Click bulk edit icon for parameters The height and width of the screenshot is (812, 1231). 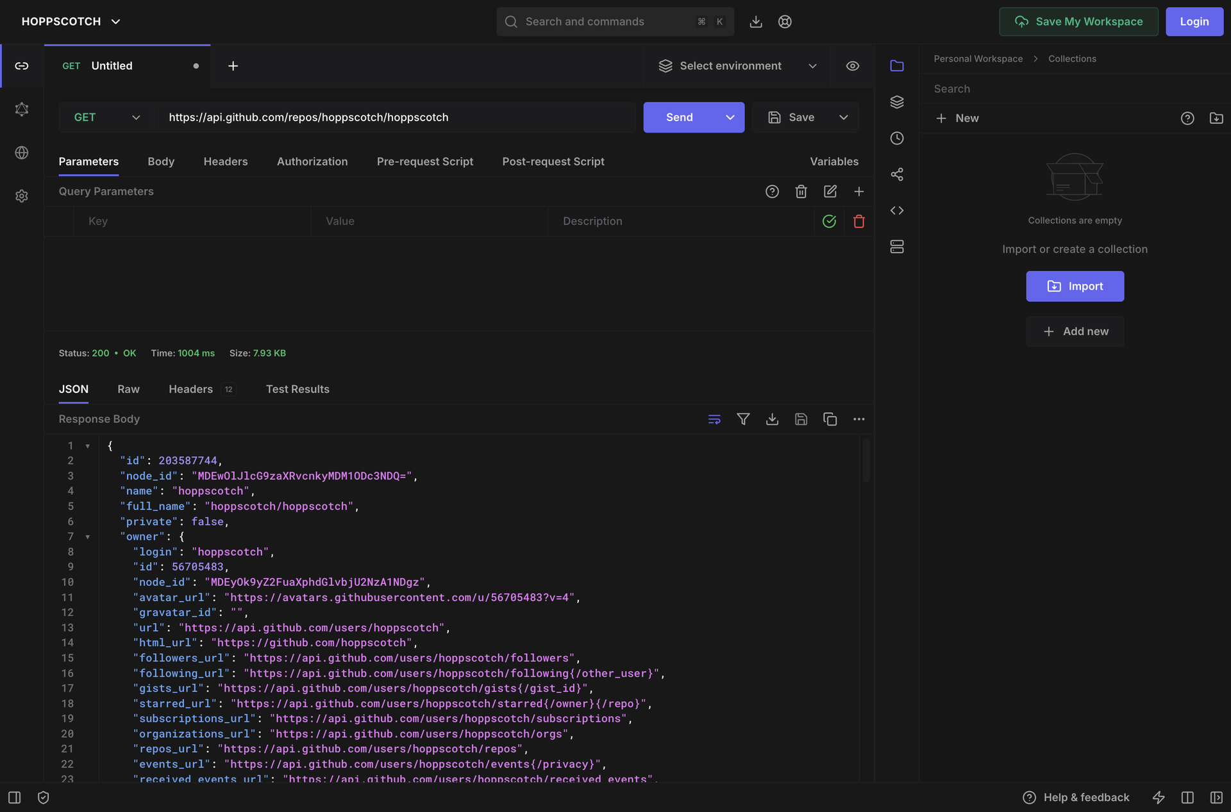click(830, 192)
